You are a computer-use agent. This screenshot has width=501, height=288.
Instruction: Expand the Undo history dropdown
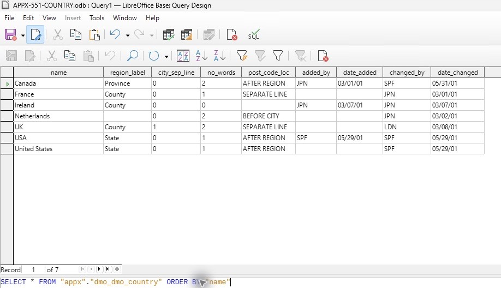[128, 35]
